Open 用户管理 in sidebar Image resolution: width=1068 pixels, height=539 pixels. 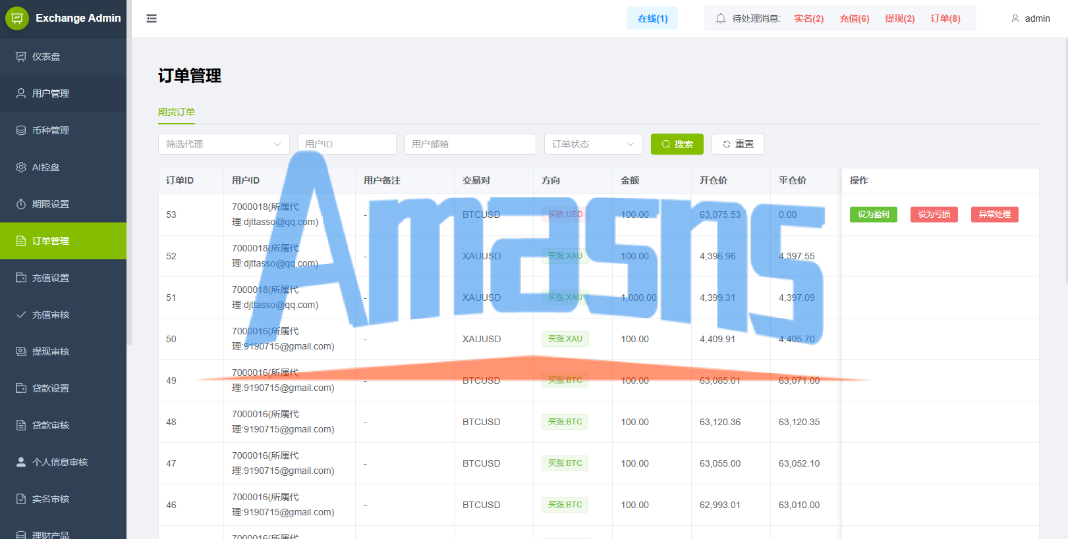[x=63, y=93]
